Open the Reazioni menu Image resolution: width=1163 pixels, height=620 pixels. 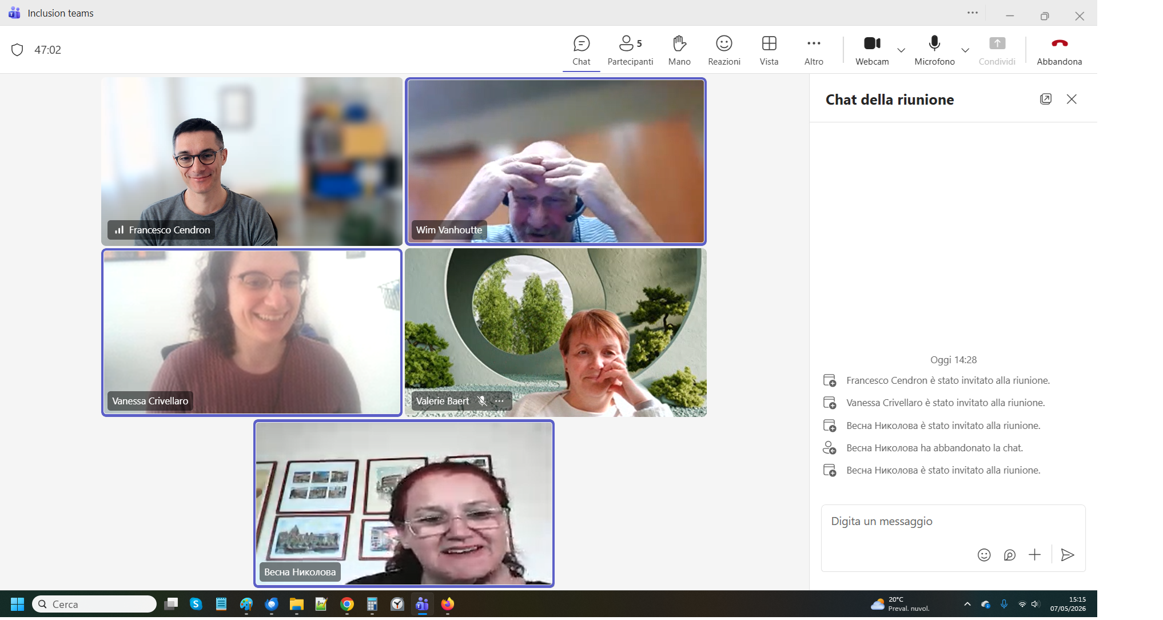pyautogui.click(x=724, y=50)
